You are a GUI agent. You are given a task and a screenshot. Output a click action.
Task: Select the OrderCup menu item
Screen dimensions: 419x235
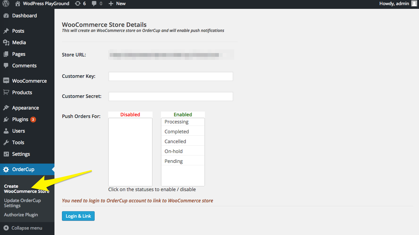pos(27,169)
